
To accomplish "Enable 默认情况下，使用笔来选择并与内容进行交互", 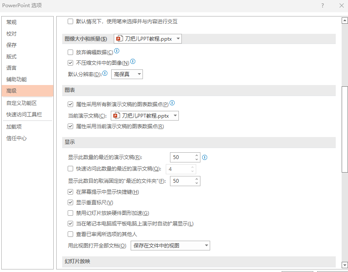I will pos(70,21).
